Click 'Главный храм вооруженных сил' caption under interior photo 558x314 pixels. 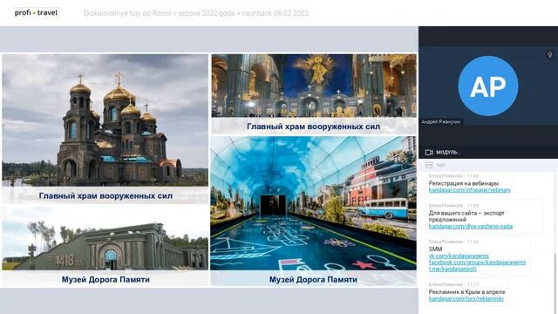pos(314,126)
